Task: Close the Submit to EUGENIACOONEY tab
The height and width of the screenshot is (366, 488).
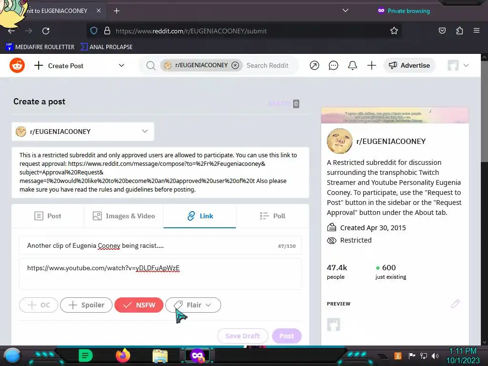Action: (98, 10)
